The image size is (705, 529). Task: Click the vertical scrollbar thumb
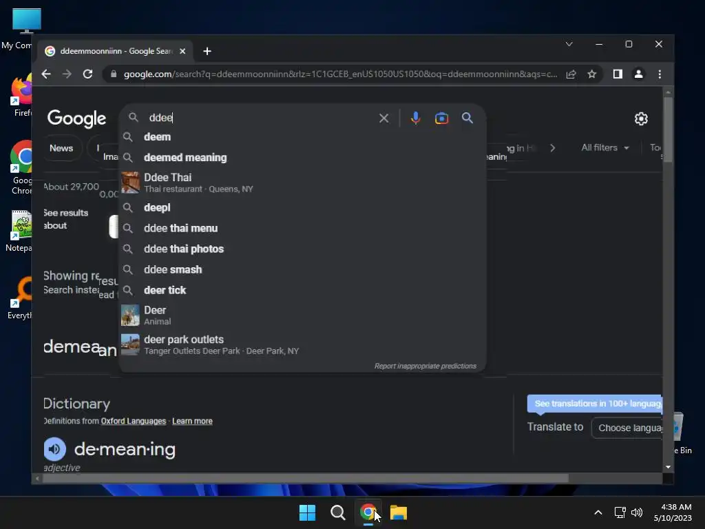click(668, 129)
